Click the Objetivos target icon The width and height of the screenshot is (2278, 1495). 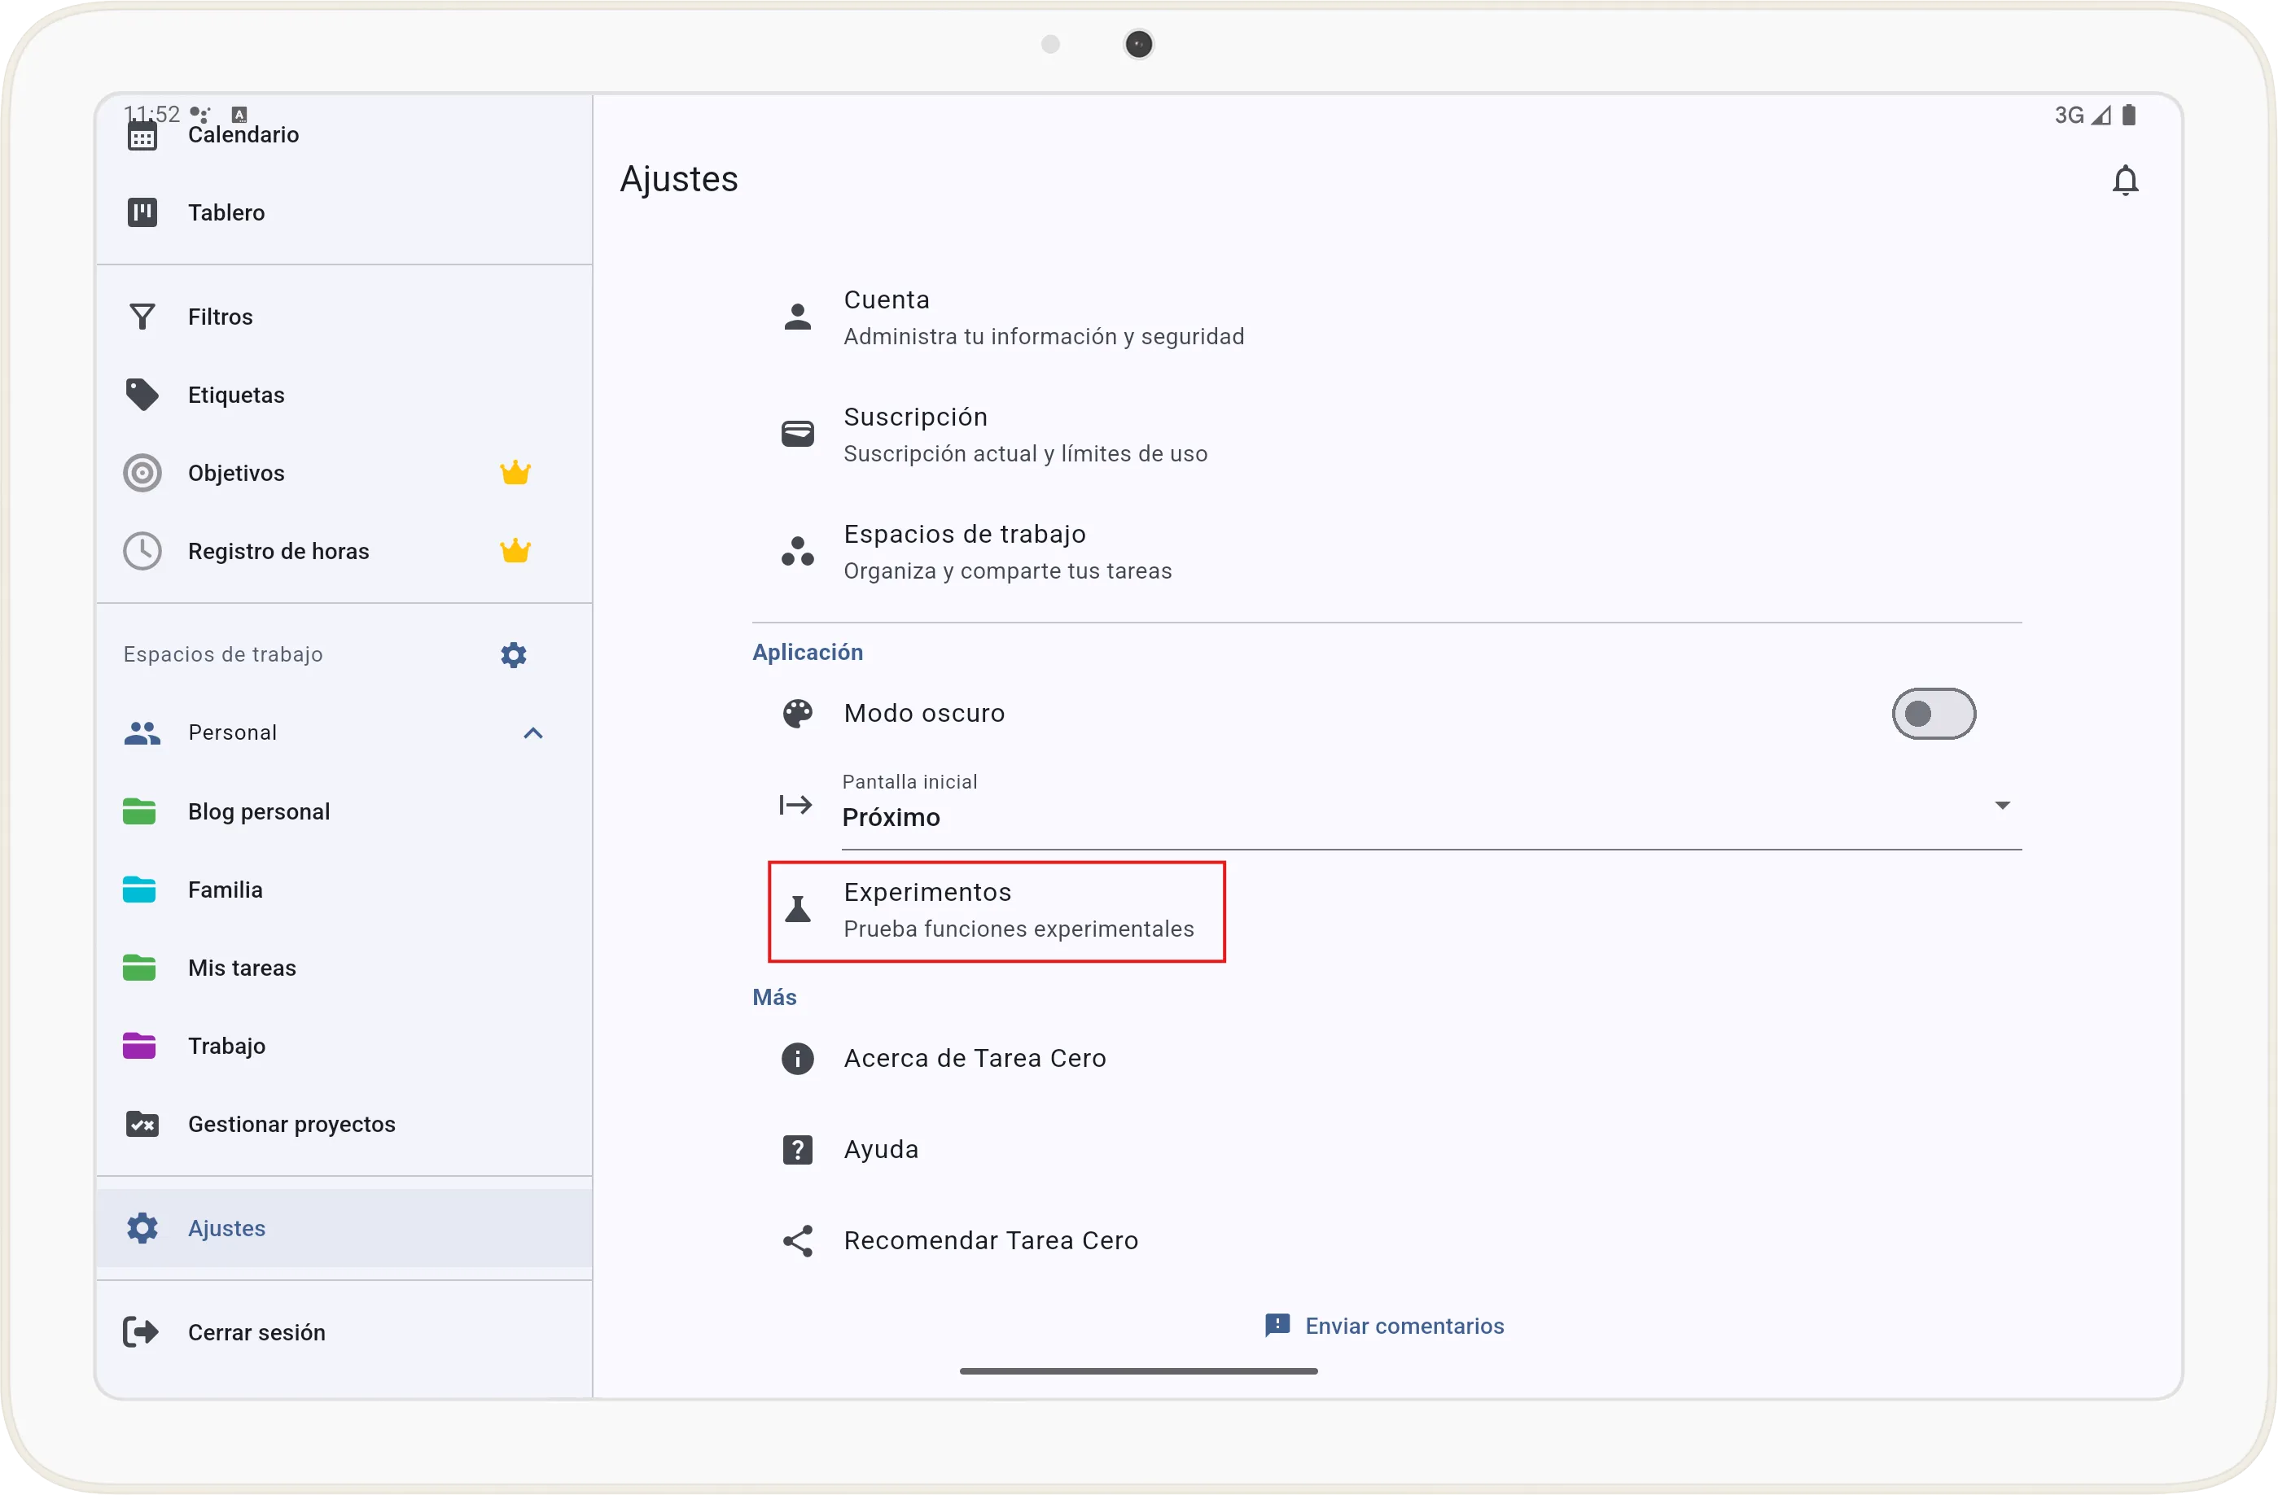[142, 473]
